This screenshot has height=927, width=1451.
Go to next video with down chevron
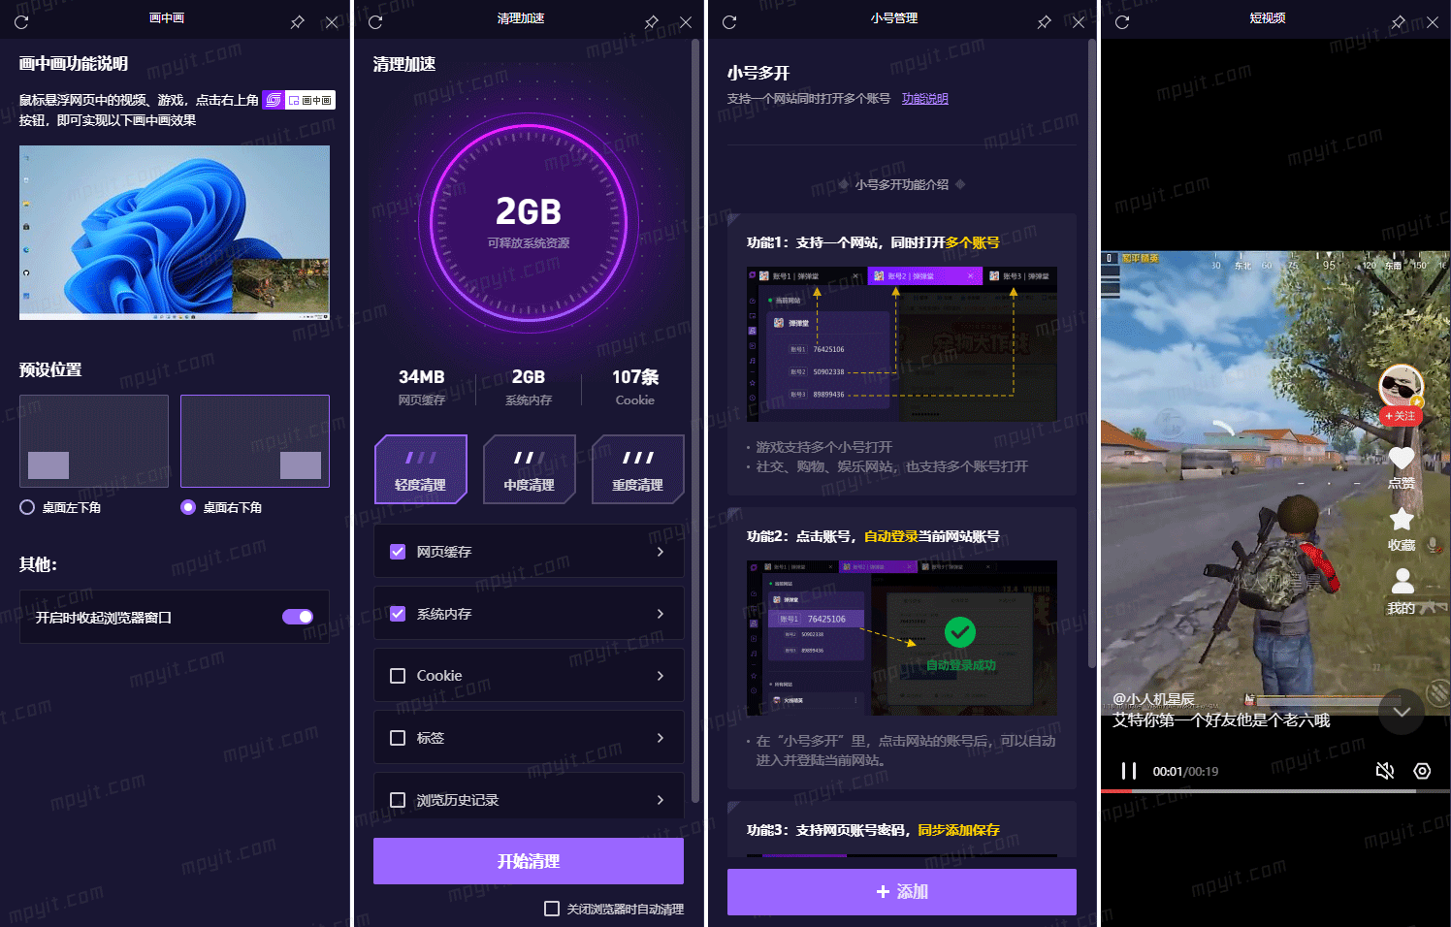pos(1402,712)
